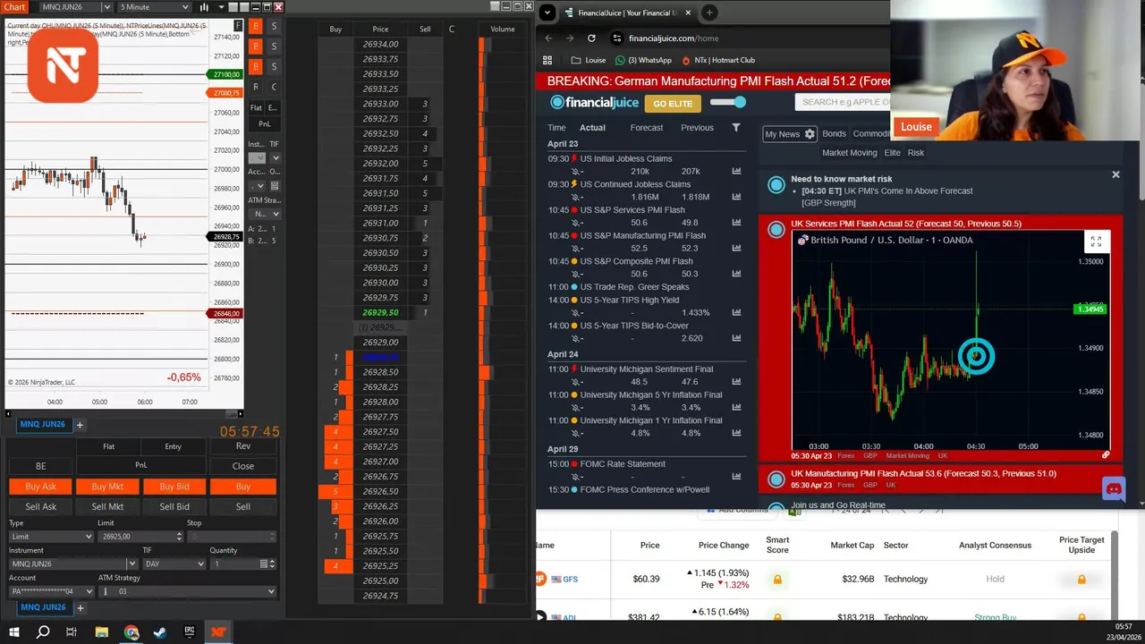Open chart bar style icon in Chart toolbar

click(204, 7)
